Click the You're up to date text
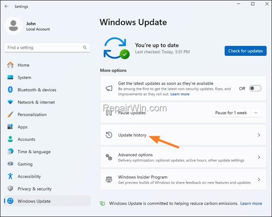 [x=157, y=45]
